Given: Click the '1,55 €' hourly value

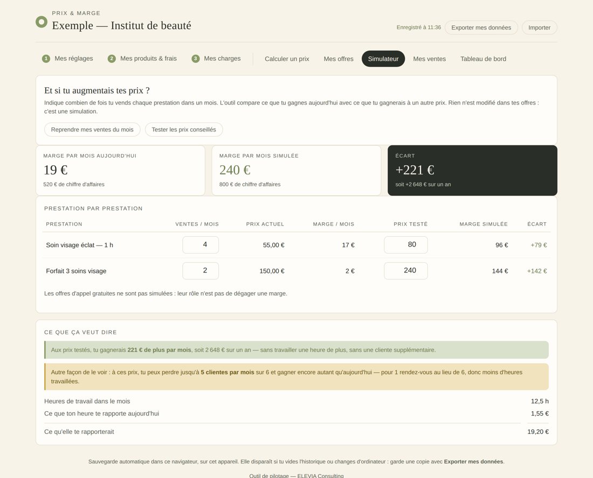Looking at the screenshot, I should click(x=540, y=413).
